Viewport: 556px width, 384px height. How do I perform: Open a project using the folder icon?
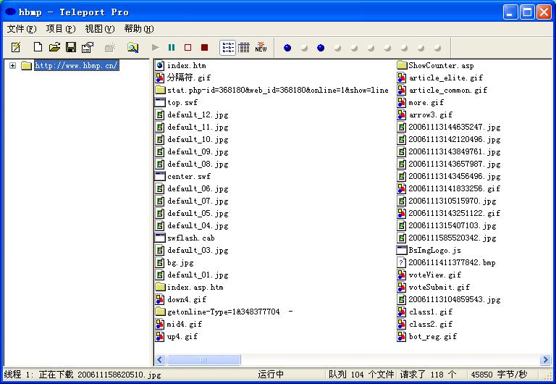point(54,48)
